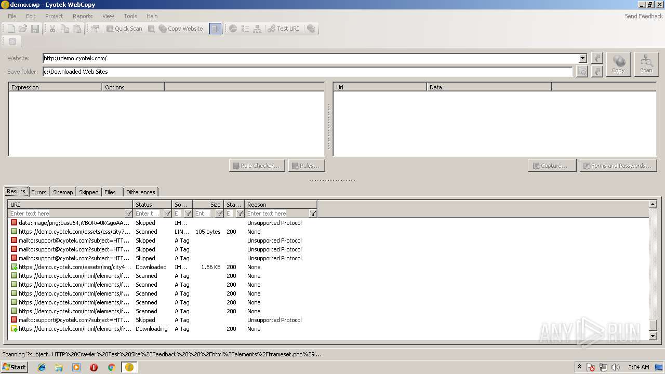This screenshot has width=665, height=374.
Task: Click the sitemap diagram toolbar icon
Action: (257, 29)
